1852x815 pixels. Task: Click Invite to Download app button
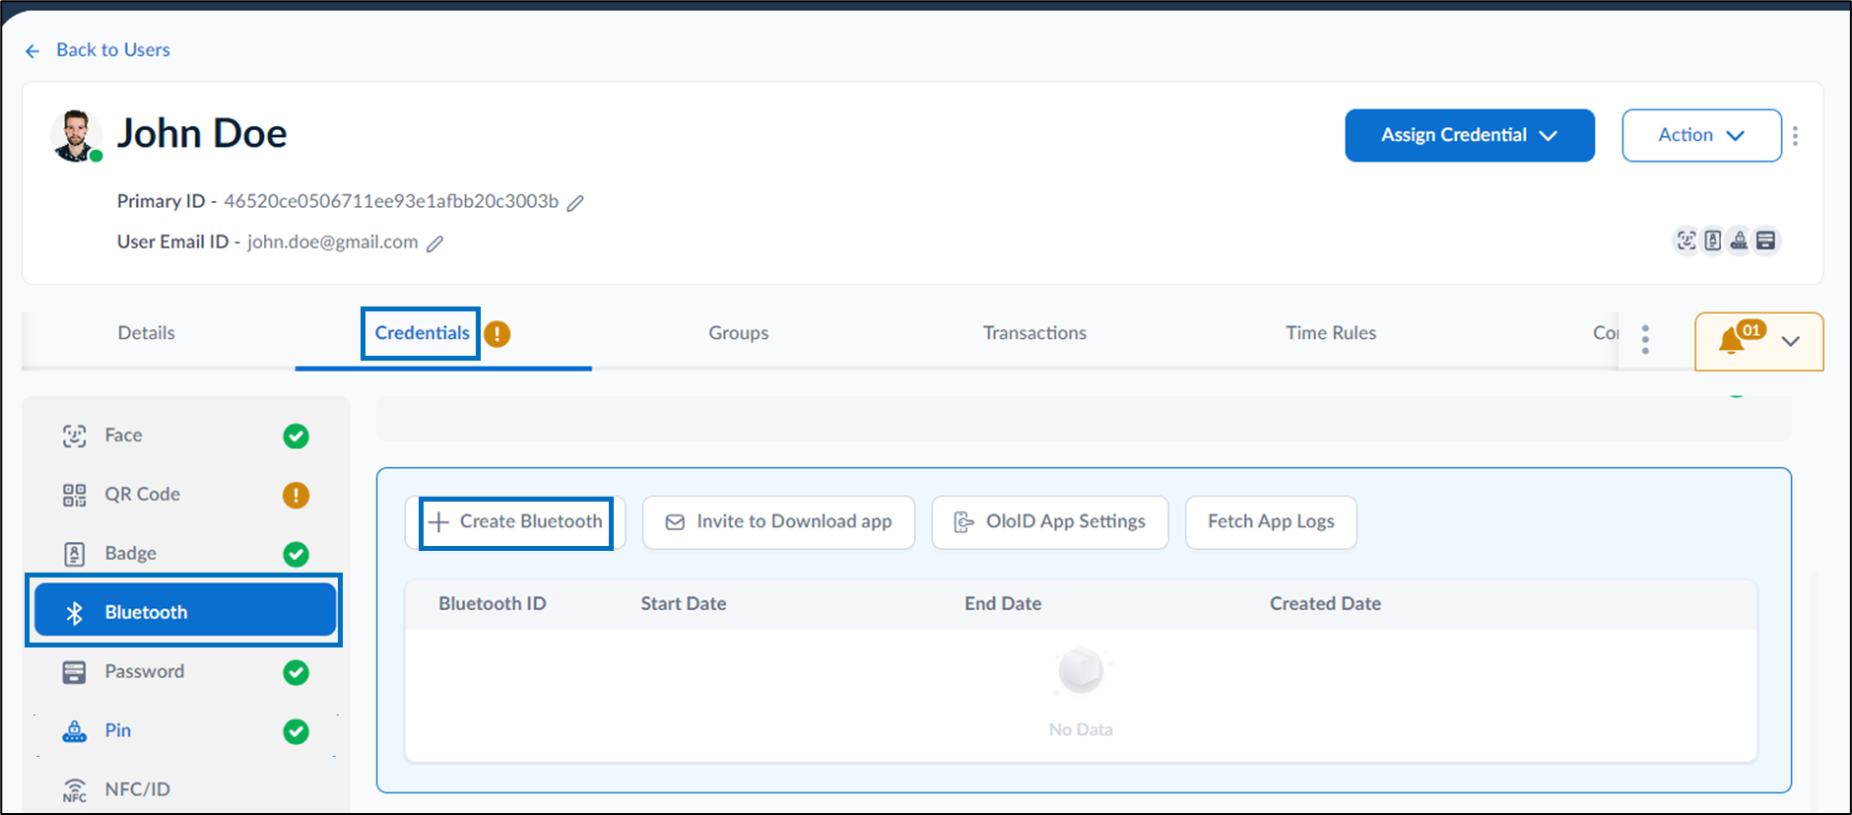pyautogui.click(x=778, y=522)
